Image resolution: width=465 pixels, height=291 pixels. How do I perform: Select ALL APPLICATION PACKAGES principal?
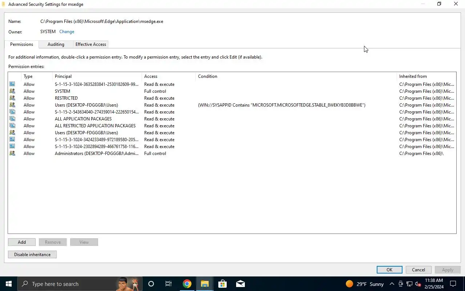pos(83,119)
